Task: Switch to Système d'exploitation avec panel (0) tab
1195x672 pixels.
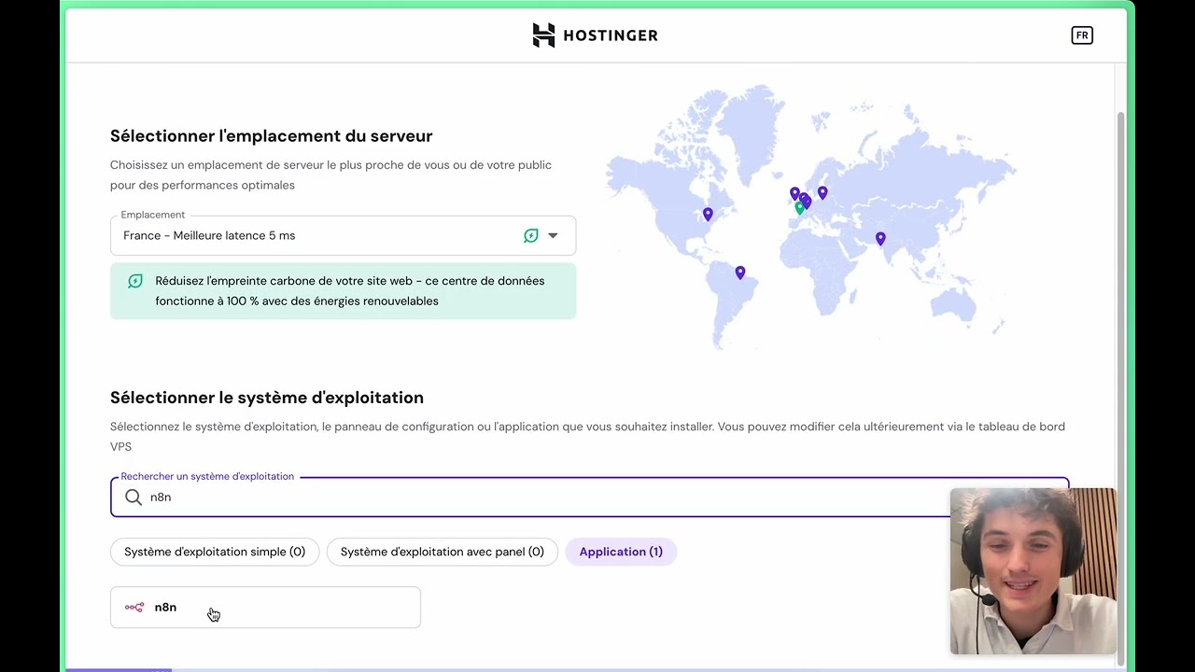Action: pos(443,552)
